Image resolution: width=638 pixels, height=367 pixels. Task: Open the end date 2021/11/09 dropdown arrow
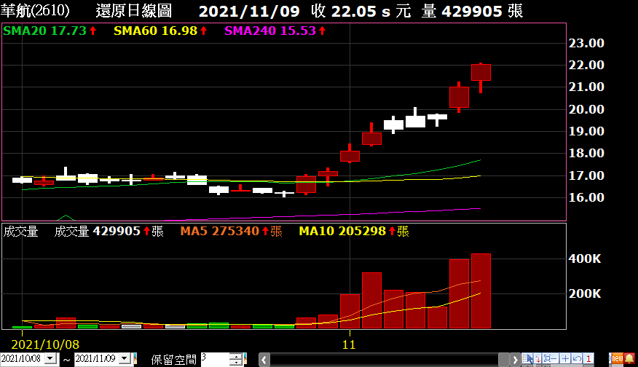click(x=125, y=358)
